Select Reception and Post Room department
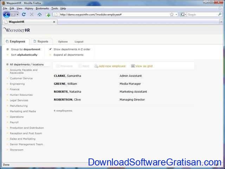Viewport: 225px width, 169px height. (x=26, y=133)
